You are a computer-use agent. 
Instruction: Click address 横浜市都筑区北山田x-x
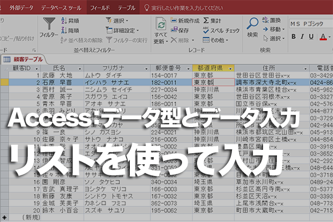tap(272, 132)
